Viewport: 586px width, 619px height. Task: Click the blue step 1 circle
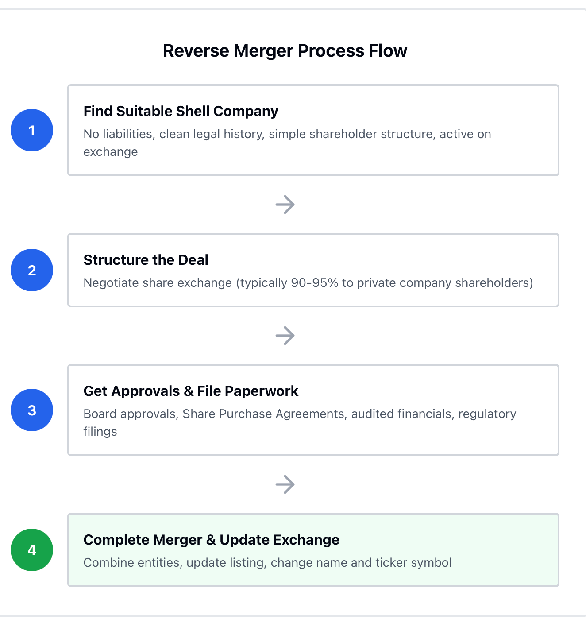point(32,130)
